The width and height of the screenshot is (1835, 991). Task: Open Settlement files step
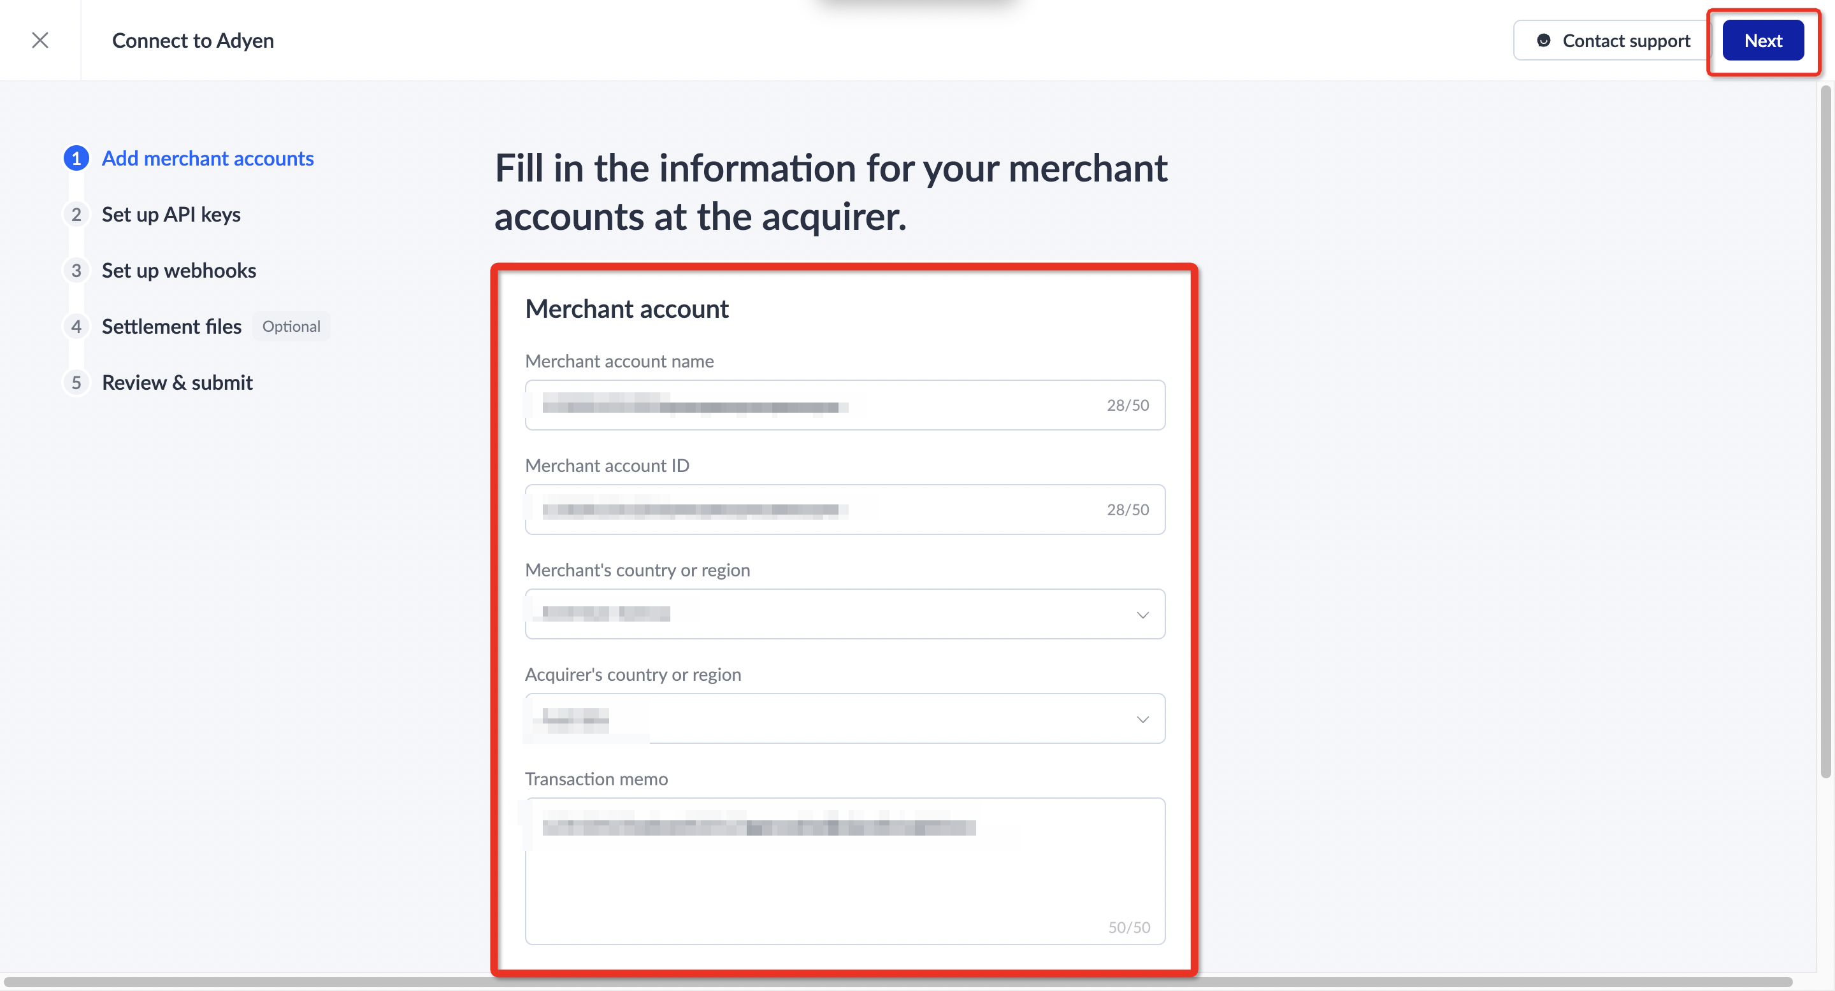(171, 327)
